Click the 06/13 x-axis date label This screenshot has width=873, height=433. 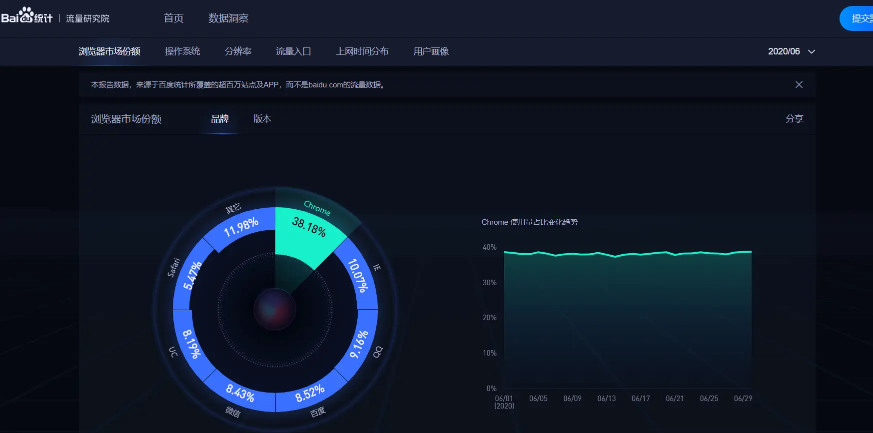pyautogui.click(x=607, y=399)
